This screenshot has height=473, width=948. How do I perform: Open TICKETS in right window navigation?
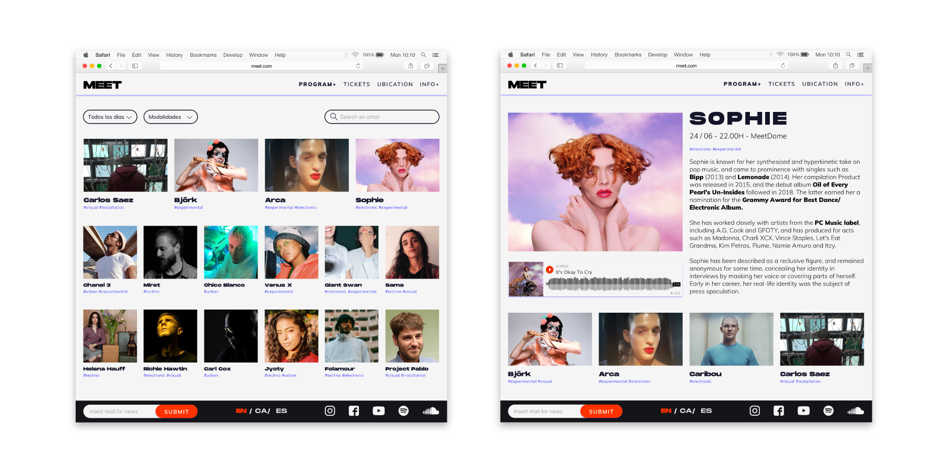781,84
